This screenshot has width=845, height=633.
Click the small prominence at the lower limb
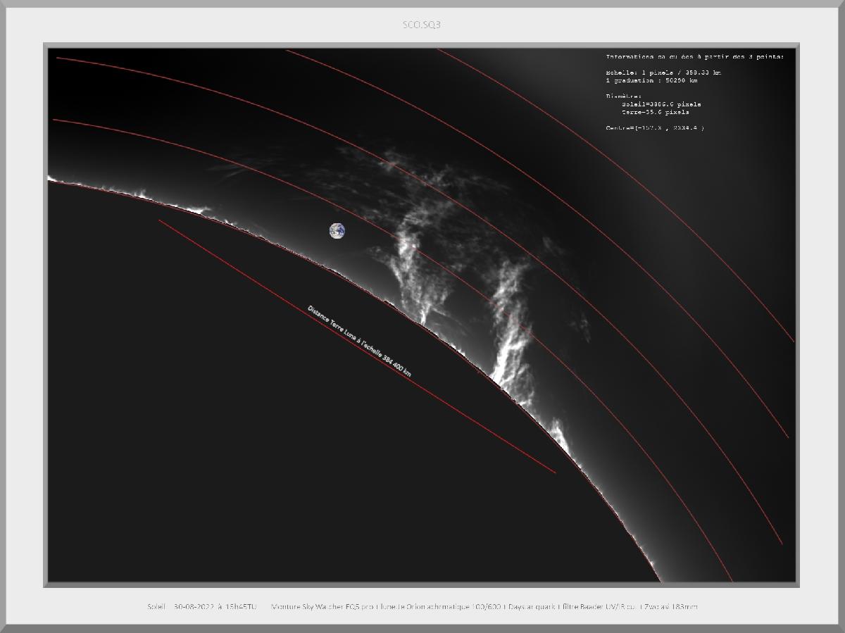coord(558,434)
